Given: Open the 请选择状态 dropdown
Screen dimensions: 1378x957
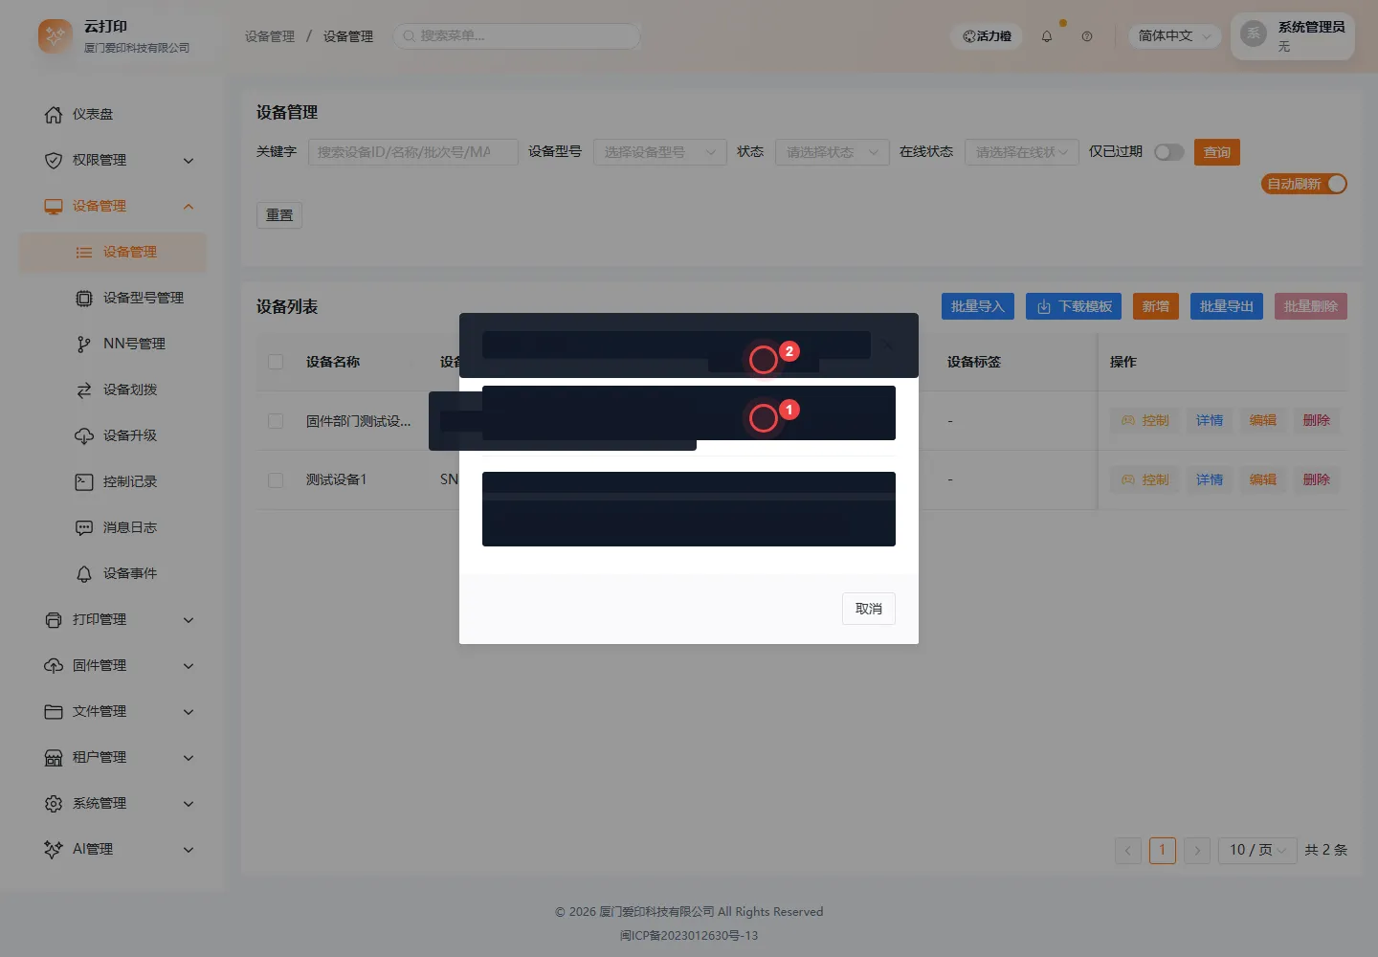Looking at the screenshot, I should (832, 152).
